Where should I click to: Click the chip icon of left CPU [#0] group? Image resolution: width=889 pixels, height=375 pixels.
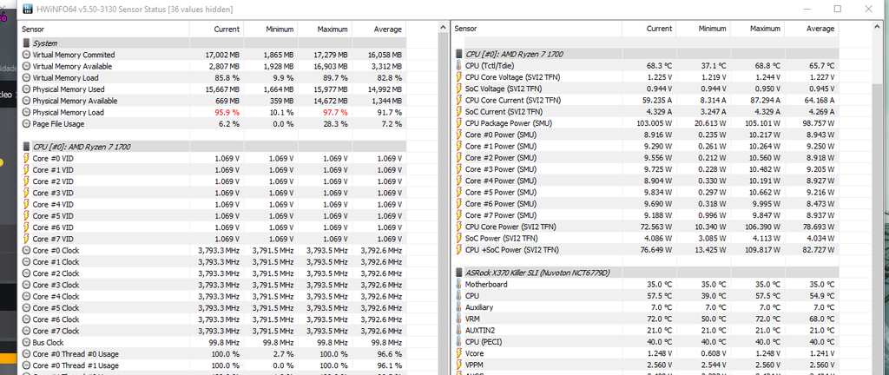26,147
